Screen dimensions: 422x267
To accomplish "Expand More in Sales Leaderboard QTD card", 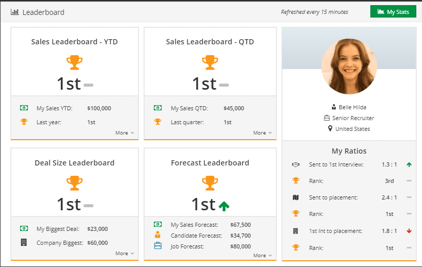I will pyautogui.click(x=262, y=133).
